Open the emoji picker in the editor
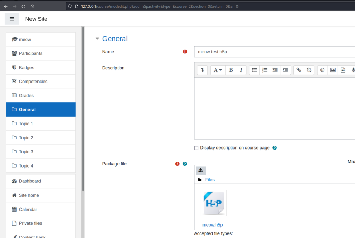This screenshot has width=355, height=238. (x=322, y=70)
